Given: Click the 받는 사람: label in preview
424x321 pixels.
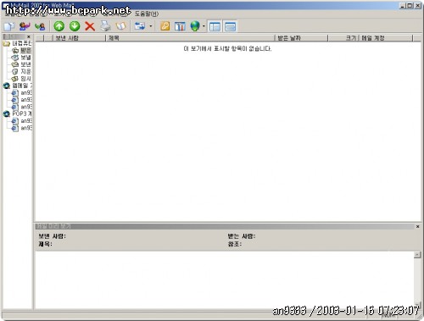Looking at the screenshot, I should point(242,236).
